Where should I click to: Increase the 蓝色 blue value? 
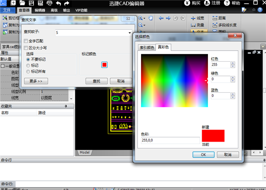point(233,94)
